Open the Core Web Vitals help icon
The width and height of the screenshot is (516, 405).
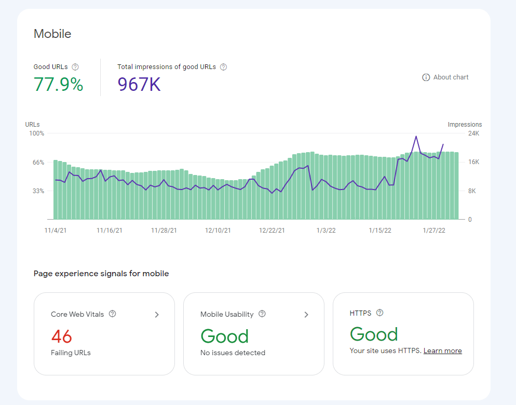(x=112, y=314)
